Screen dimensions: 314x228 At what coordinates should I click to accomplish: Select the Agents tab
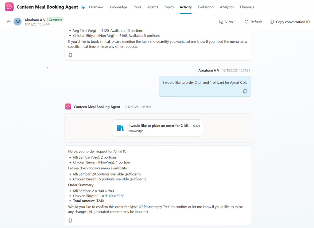coord(153,7)
